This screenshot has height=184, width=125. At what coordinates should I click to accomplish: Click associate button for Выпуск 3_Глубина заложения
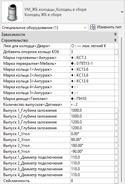pyautogui.click(x=116, y=122)
